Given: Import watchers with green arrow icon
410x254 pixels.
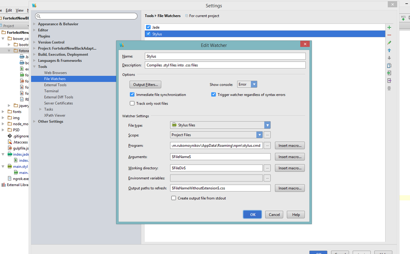Looking at the screenshot, I should tap(389, 73).
